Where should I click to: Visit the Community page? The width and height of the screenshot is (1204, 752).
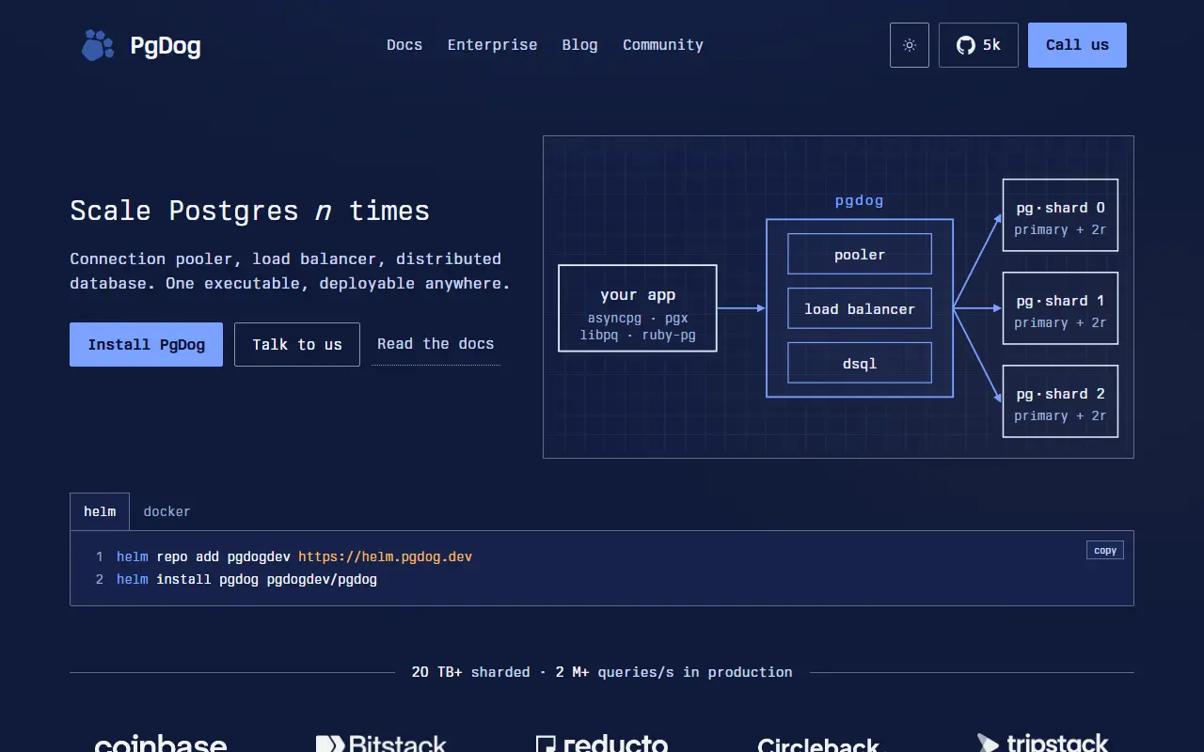coord(663,45)
